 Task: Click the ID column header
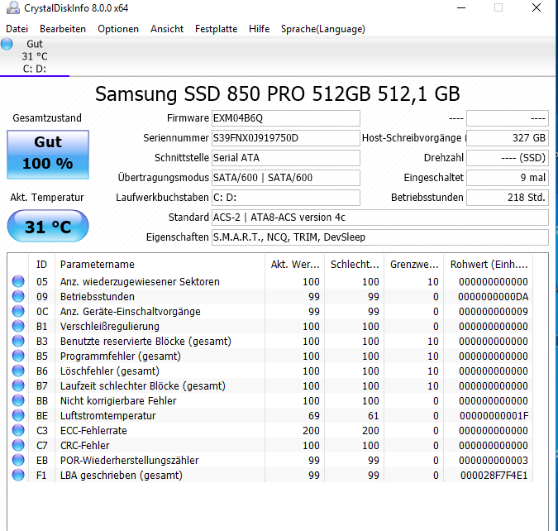tap(41, 264)
